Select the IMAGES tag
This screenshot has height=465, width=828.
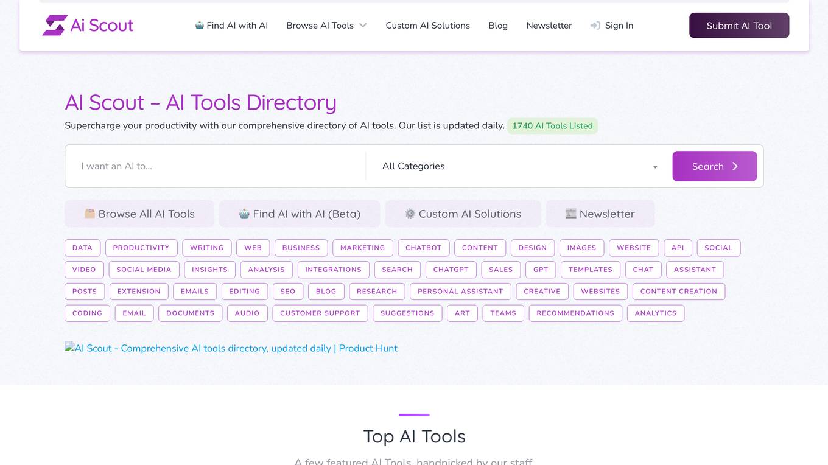[581, 248]
